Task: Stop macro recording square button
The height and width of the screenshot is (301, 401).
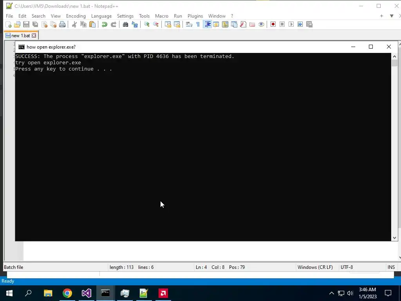Action: click(282, 24)
